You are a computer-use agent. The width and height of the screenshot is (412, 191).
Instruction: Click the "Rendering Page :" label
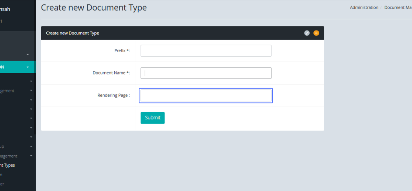pos(114,95)
